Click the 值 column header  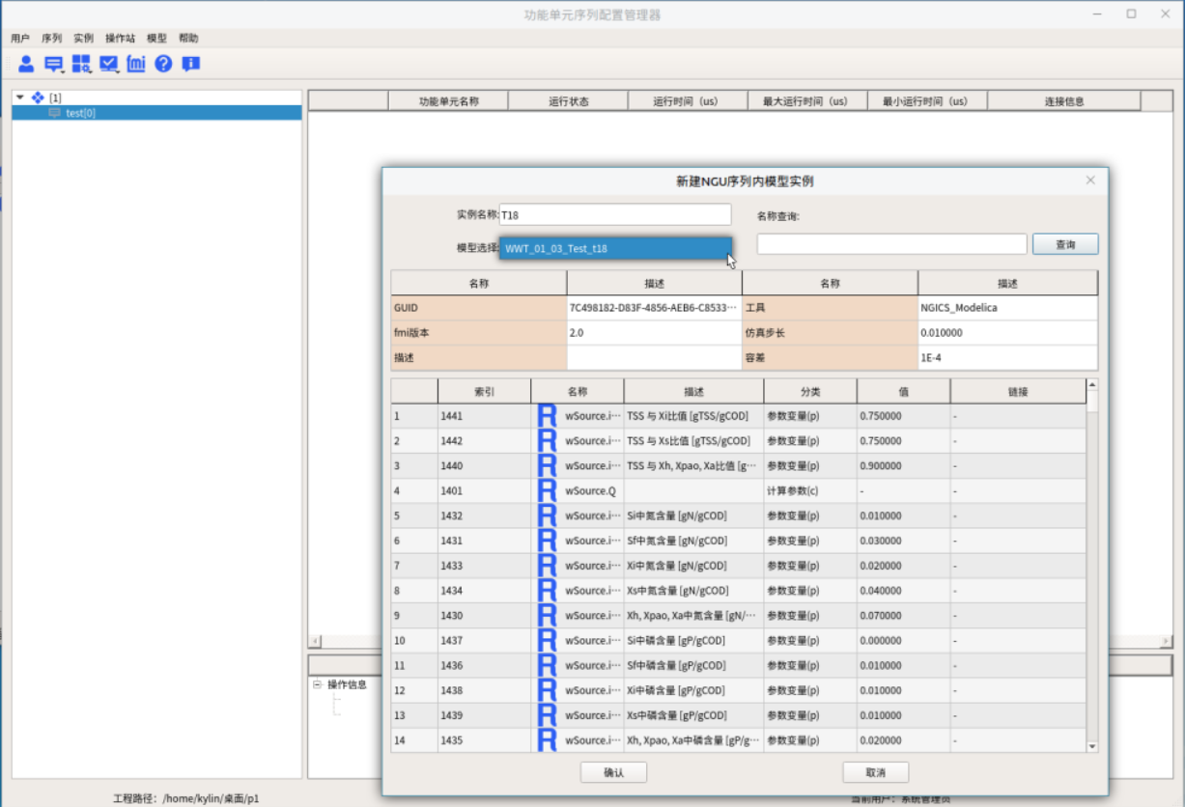coord(903,391)
